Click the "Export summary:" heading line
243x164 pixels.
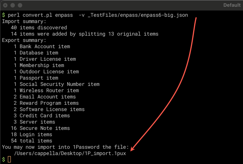(x=24, y=40)
